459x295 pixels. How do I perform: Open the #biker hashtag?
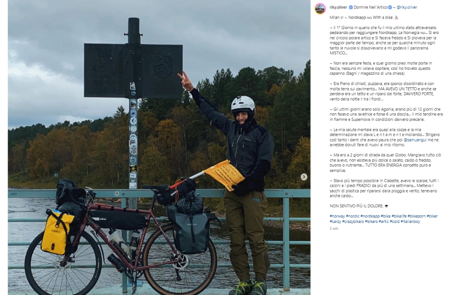432,216
